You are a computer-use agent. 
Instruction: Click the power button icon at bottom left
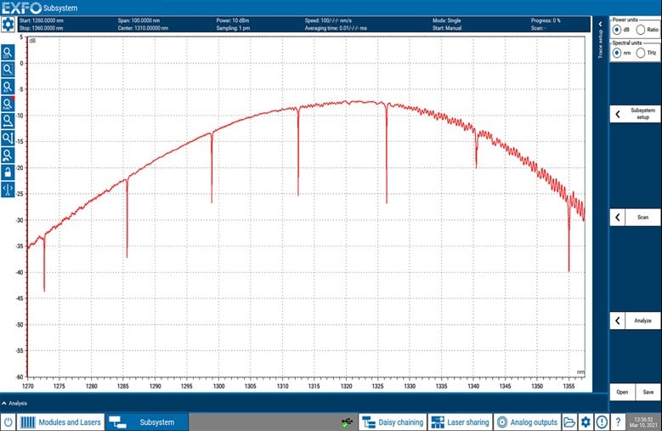pos(8,422)
